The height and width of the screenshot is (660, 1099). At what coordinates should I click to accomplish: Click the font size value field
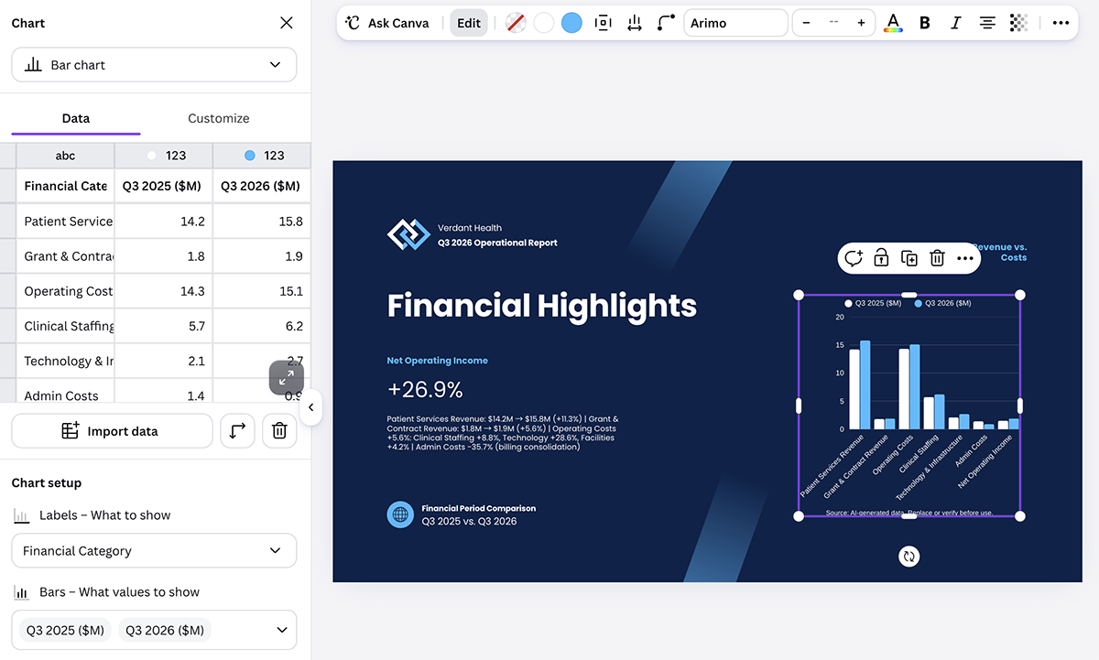tap(833, 23)
